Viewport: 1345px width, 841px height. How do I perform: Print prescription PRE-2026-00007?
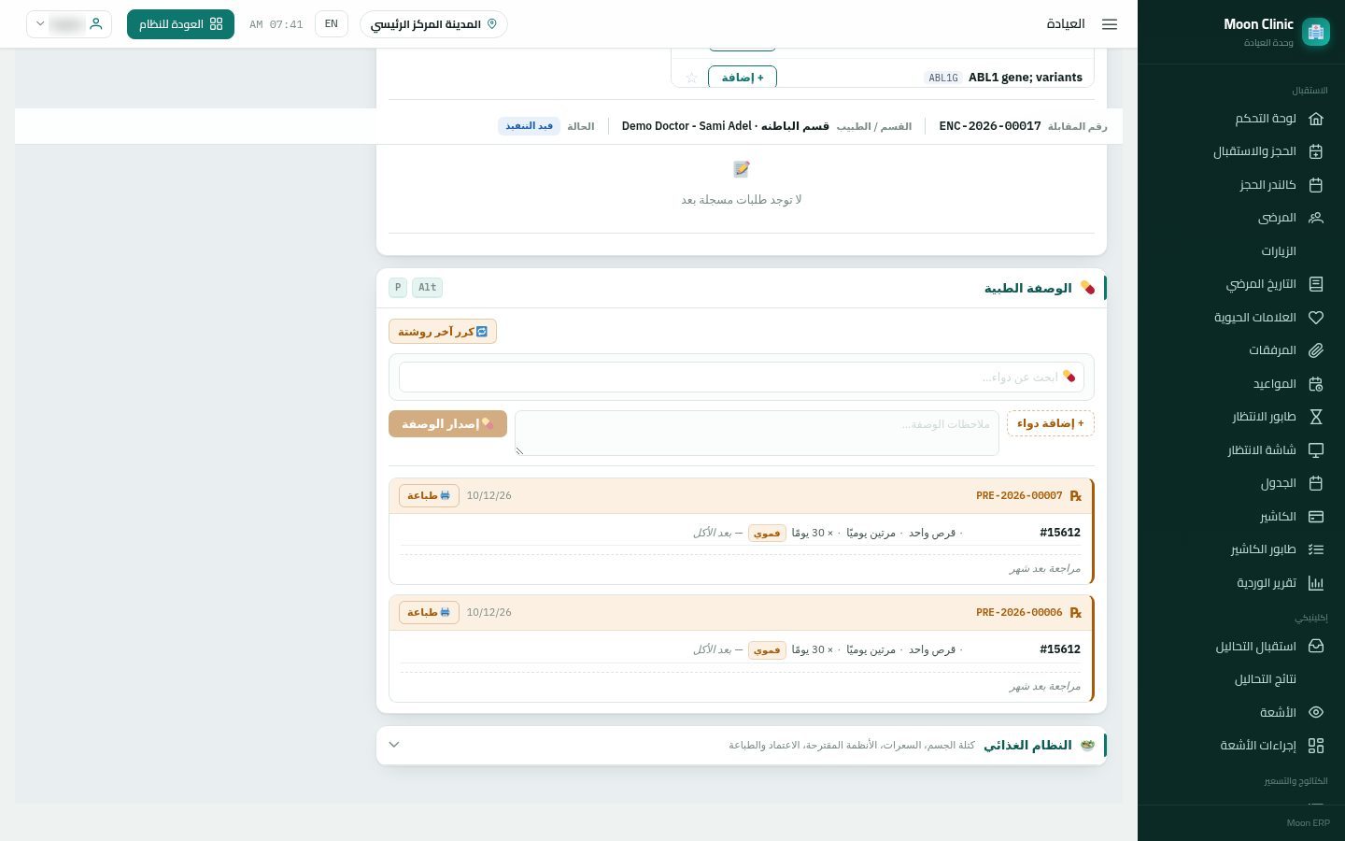click(429, 495)
